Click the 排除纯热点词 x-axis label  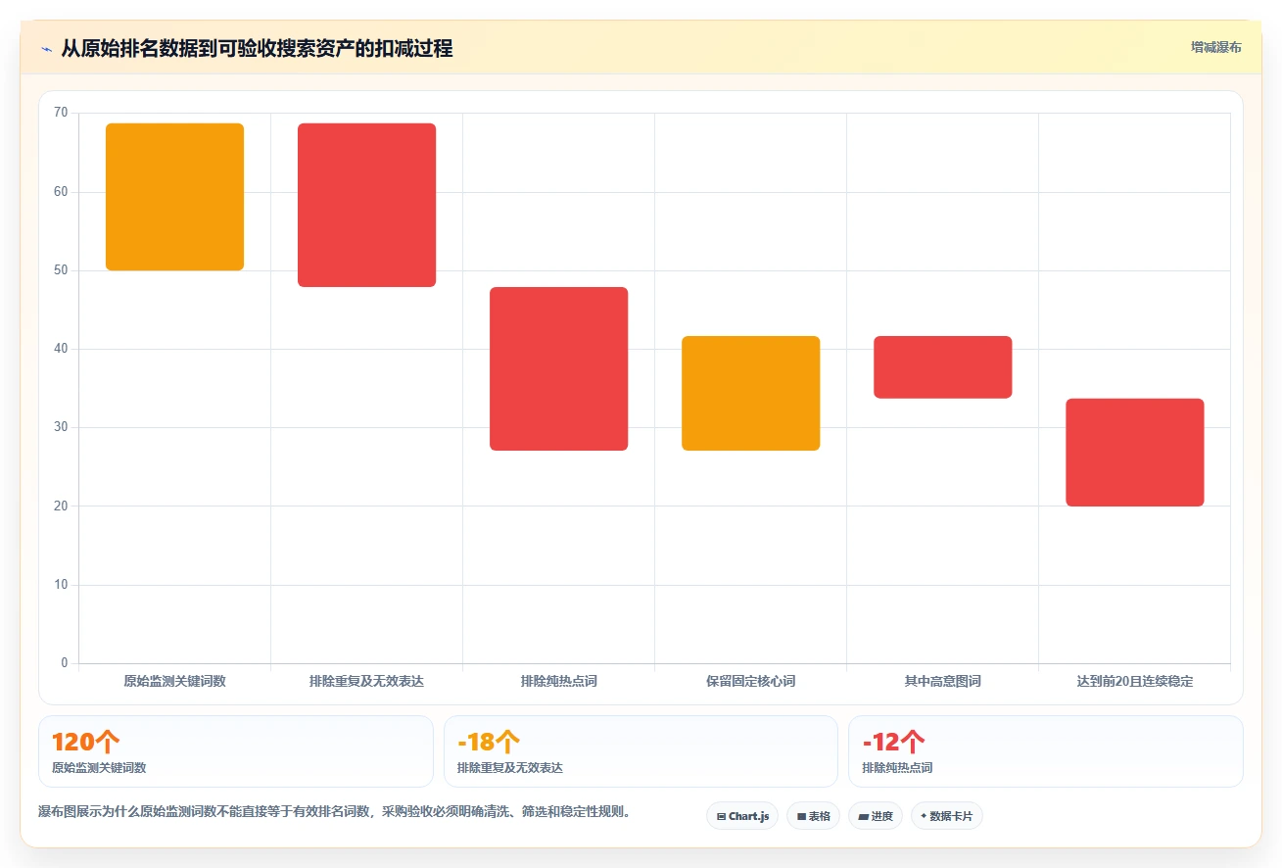[x=558, y=681]
